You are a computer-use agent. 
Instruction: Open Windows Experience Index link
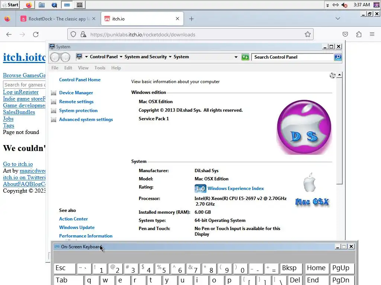[236, 188]
